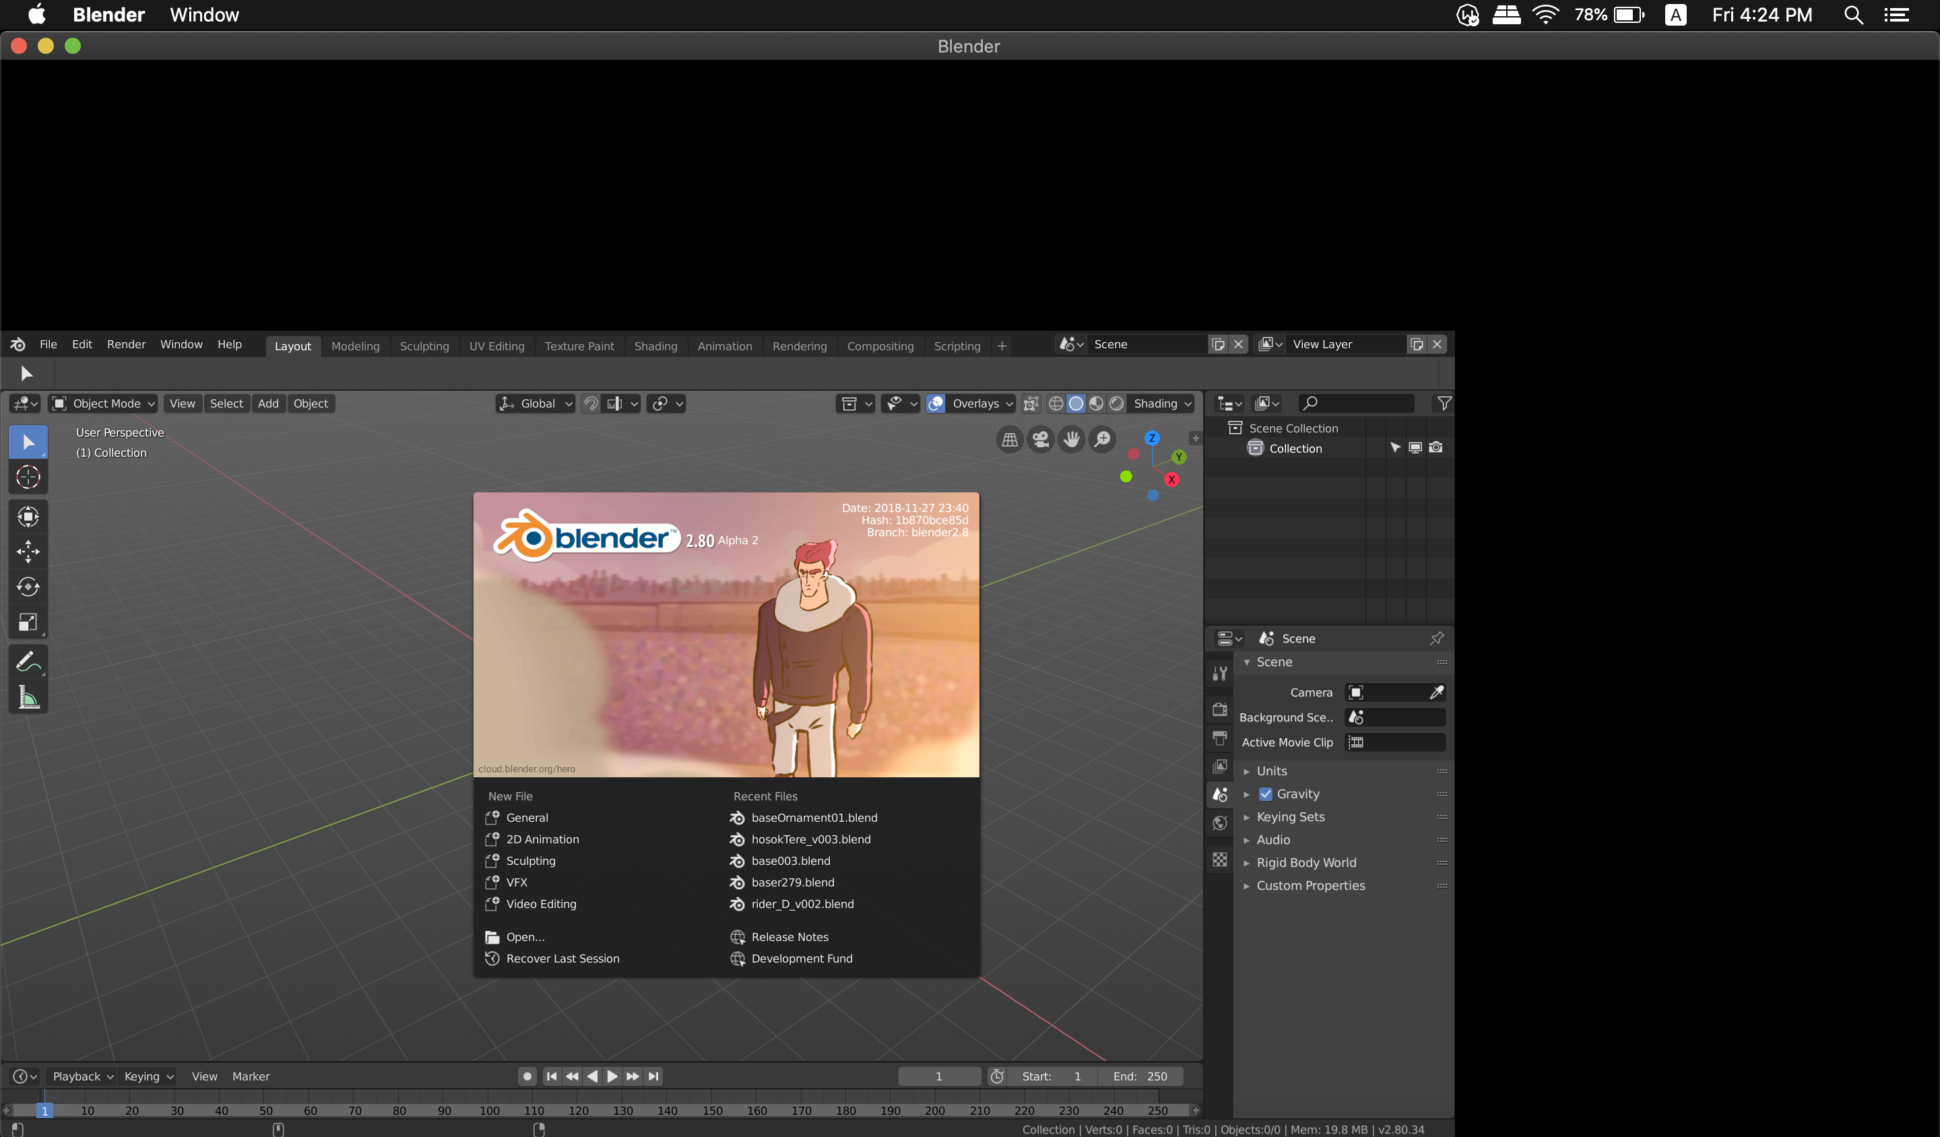Toggle X-ray display button
The height and width of the screenshot is (1137, 1940).
(x=1031, y=403)
